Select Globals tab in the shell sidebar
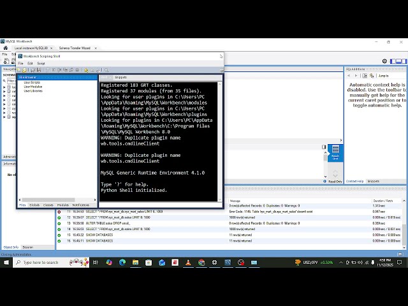 coord(34,205)
